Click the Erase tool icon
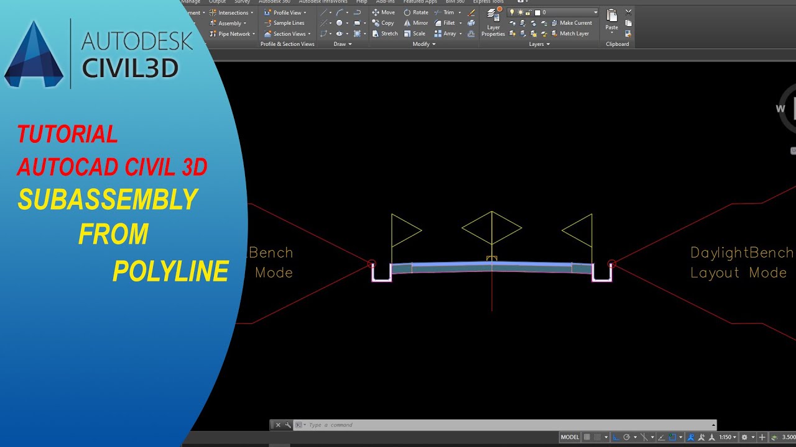The width and height of the screenshot is (796, 447). point(471,12)
